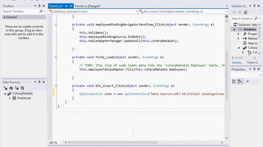Click the editor scroll down arrow
This screenshot has width=263, height=147.
pyautogui.click(x=226, y=138)
